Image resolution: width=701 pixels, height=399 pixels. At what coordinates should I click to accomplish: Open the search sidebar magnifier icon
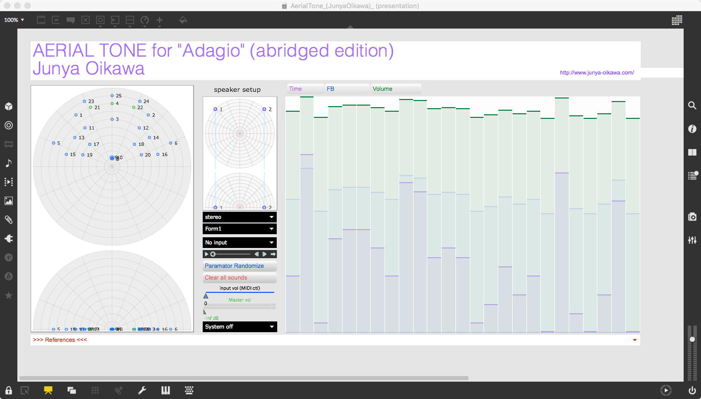click(692, 105)
